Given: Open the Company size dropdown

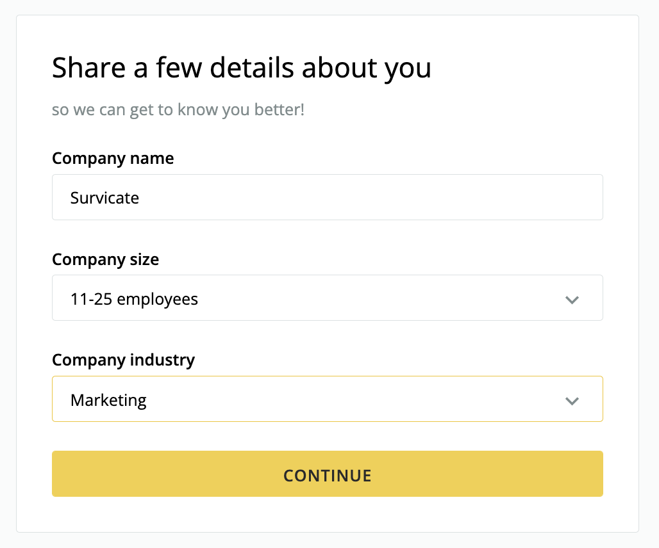Looking at the screenshot, I should [x=328, y=298].
